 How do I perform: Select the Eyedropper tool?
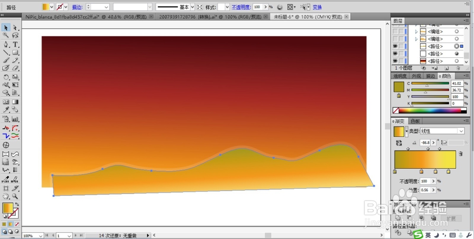(x=6, y=110)
